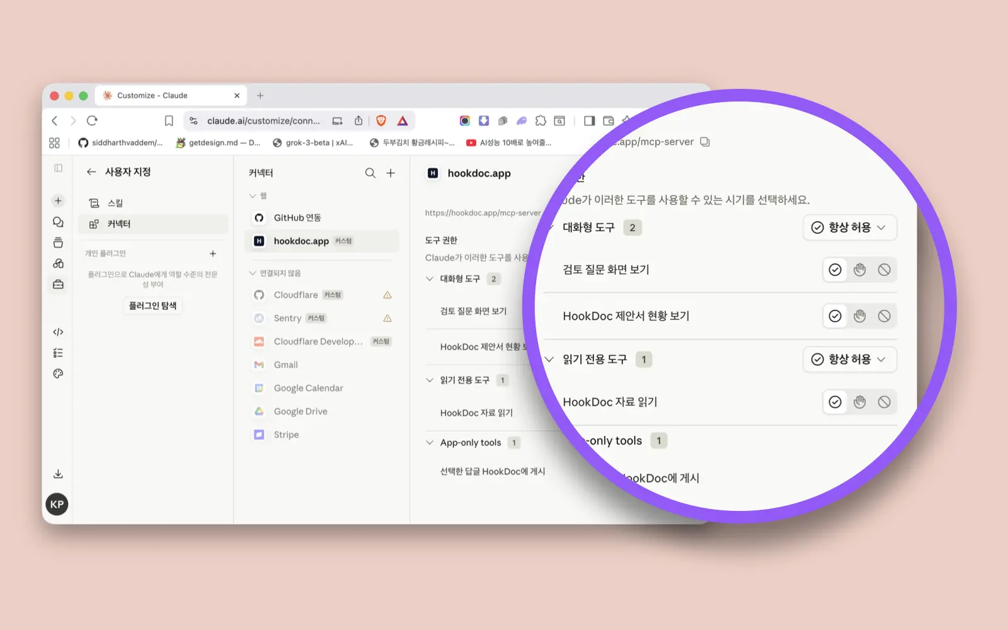This screenshot has height=630, width=1008.
Task: Open the Stripe connector
Action: (x=321, y=435)
